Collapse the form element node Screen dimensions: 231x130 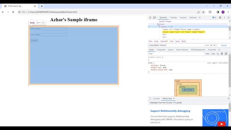point(160,27)
